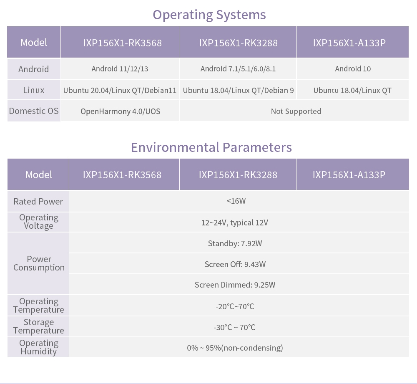
Task: Click the "<16W" value
Action: coord(236,201)
